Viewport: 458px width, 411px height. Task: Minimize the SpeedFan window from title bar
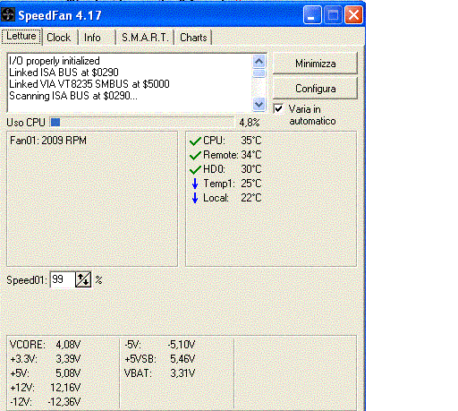click(x=312, y=14)
